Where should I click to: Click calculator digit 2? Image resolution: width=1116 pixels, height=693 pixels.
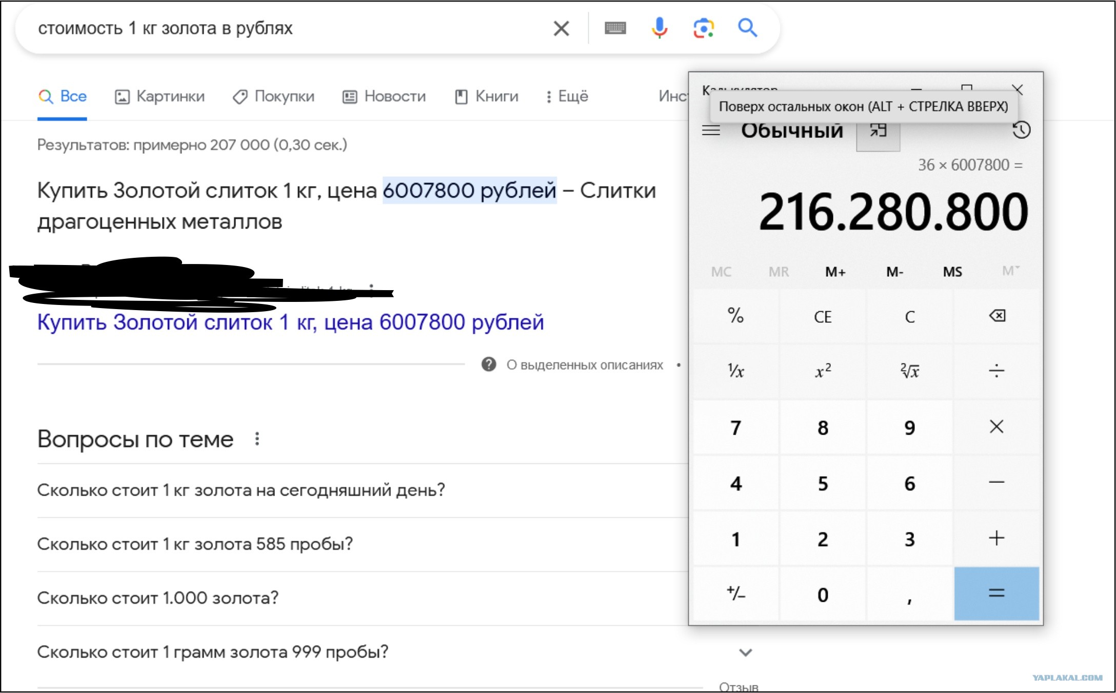[x=823, y=538]
